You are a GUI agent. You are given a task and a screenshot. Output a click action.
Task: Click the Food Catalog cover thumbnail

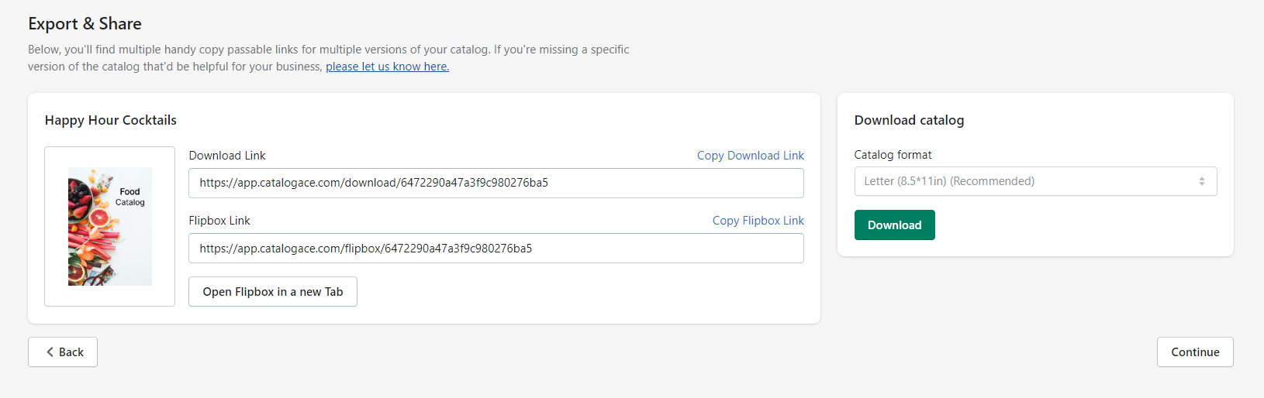pyautogui.click(x=110, y=226)
